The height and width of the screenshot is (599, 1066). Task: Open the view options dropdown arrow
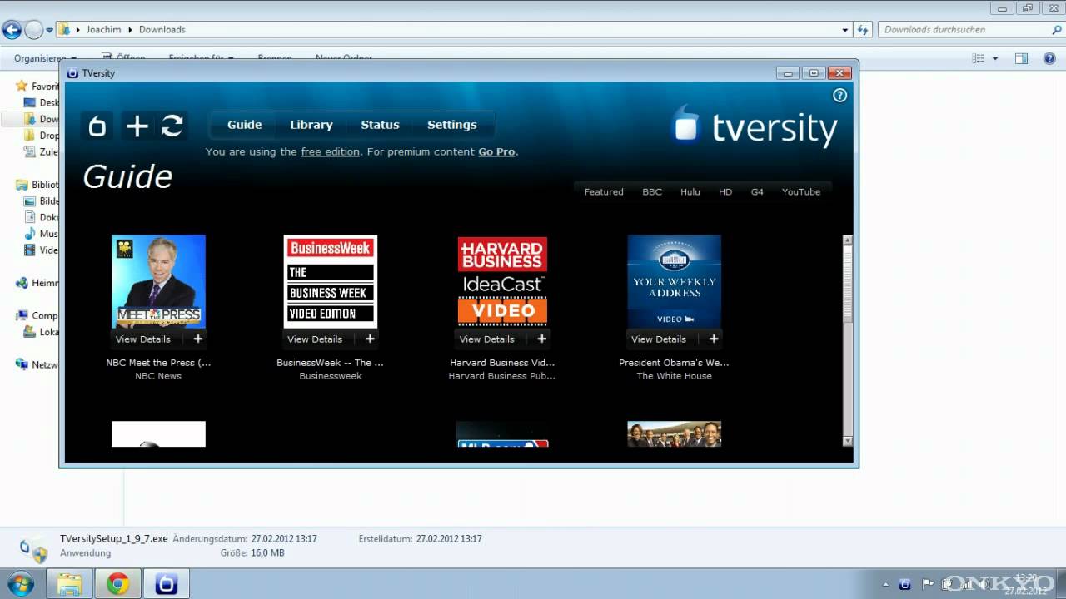click(x=995, y=58)
